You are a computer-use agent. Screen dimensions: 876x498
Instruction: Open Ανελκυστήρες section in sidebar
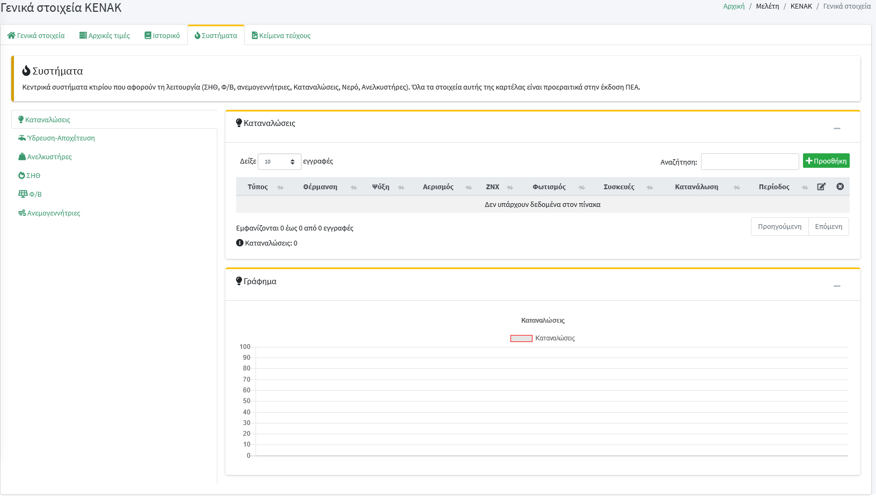tap(49, 157)
